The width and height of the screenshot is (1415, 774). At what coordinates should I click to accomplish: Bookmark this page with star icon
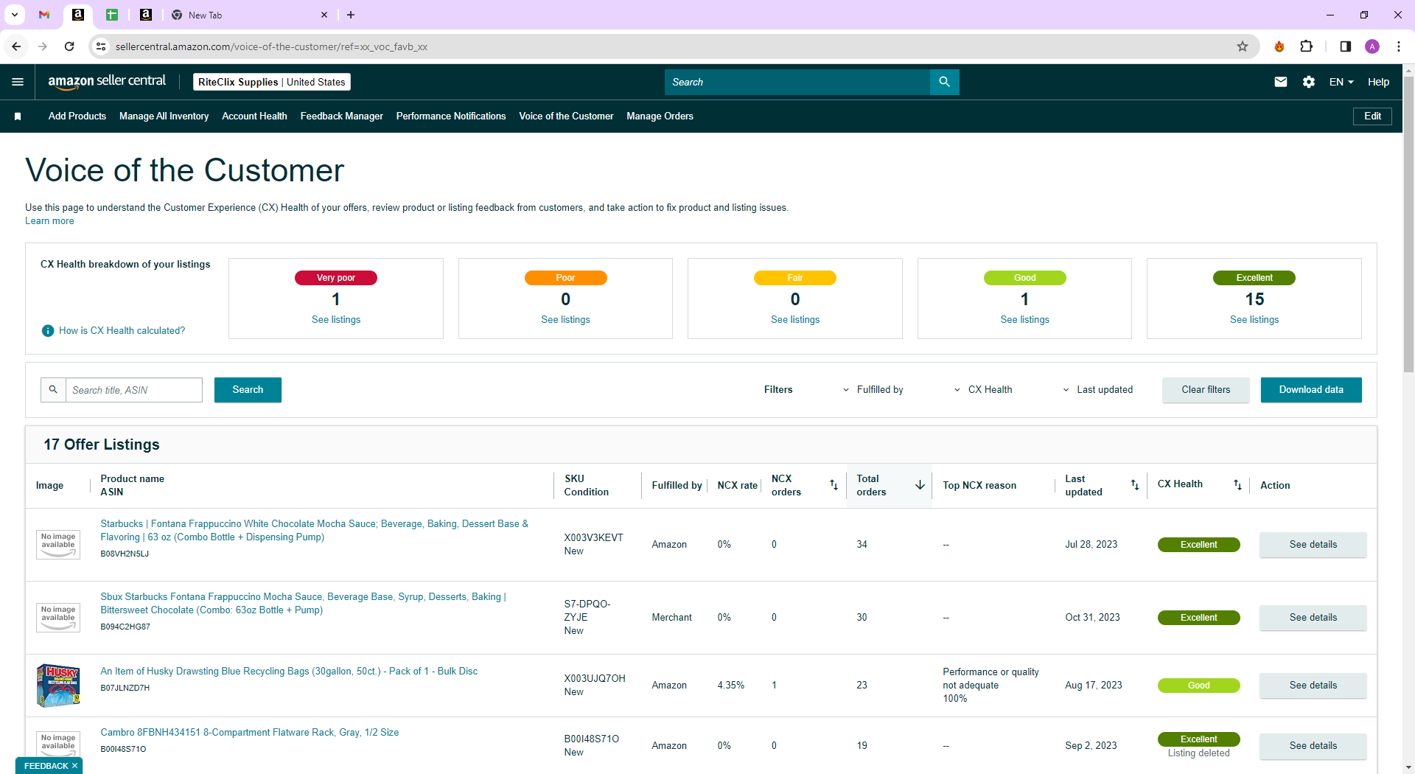(1243, 46)
